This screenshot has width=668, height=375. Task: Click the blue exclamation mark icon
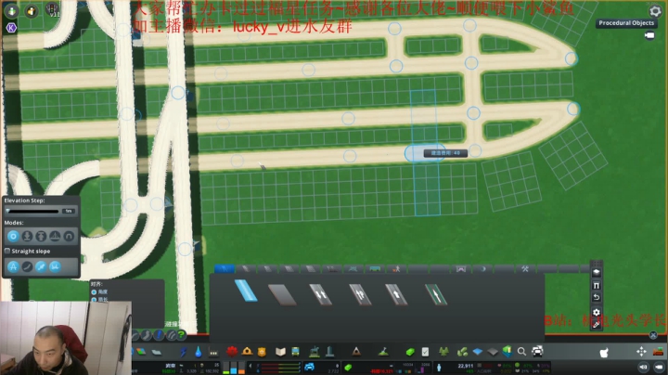159,335
